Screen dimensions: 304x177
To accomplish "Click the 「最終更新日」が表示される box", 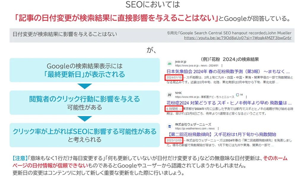I will point(85,70).
